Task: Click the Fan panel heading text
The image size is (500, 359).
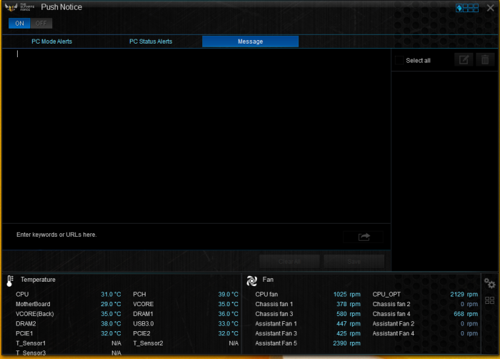Action: (268, 280)
